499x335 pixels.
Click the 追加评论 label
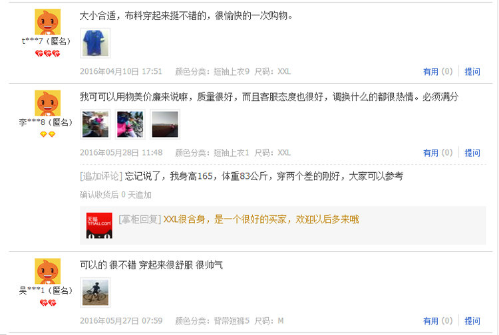[101, 176]
